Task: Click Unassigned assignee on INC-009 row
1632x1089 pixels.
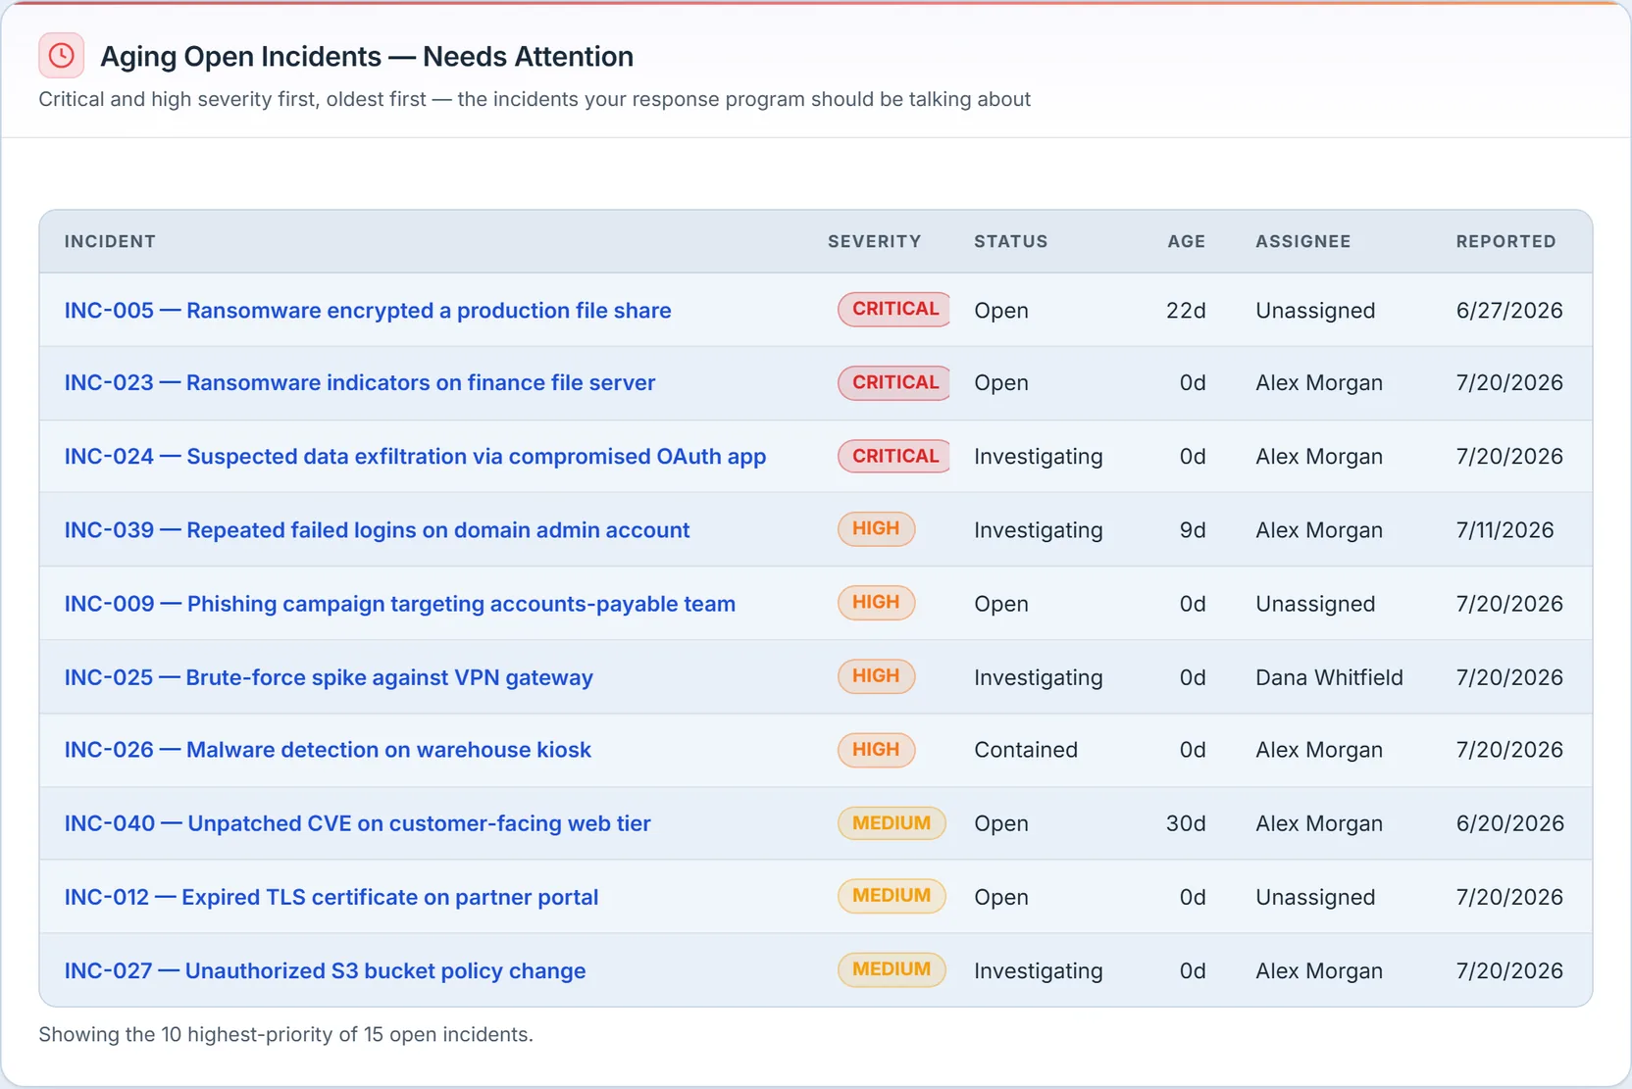Action: [x=1315, y=604]
